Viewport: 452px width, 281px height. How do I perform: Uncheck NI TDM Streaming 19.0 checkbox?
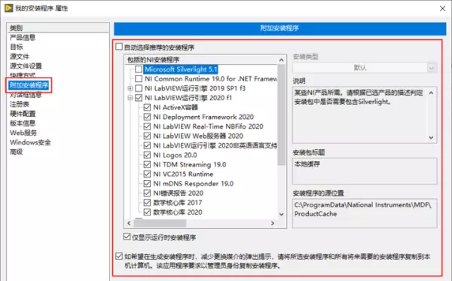pos(147,164)
